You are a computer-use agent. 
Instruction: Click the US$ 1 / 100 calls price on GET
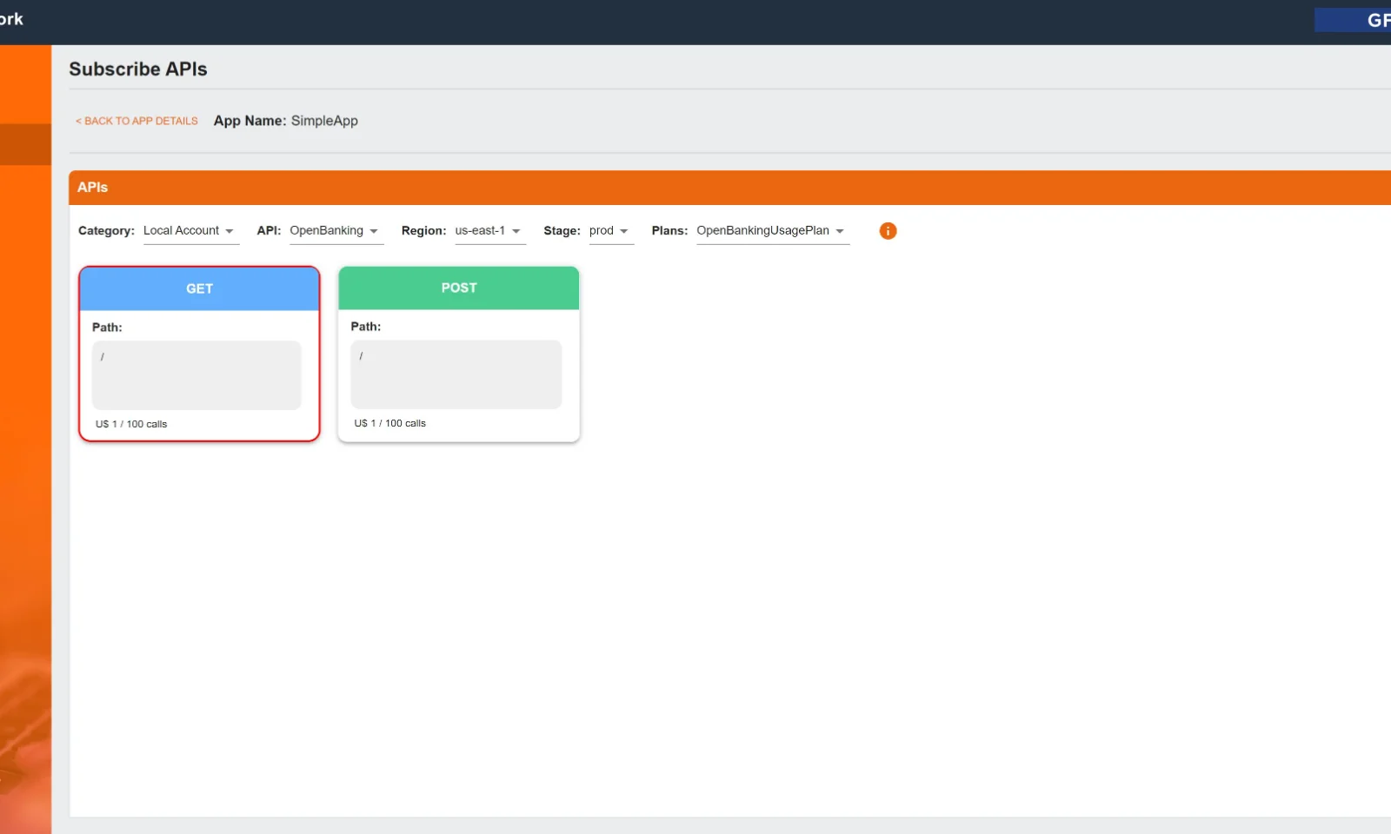129,424
